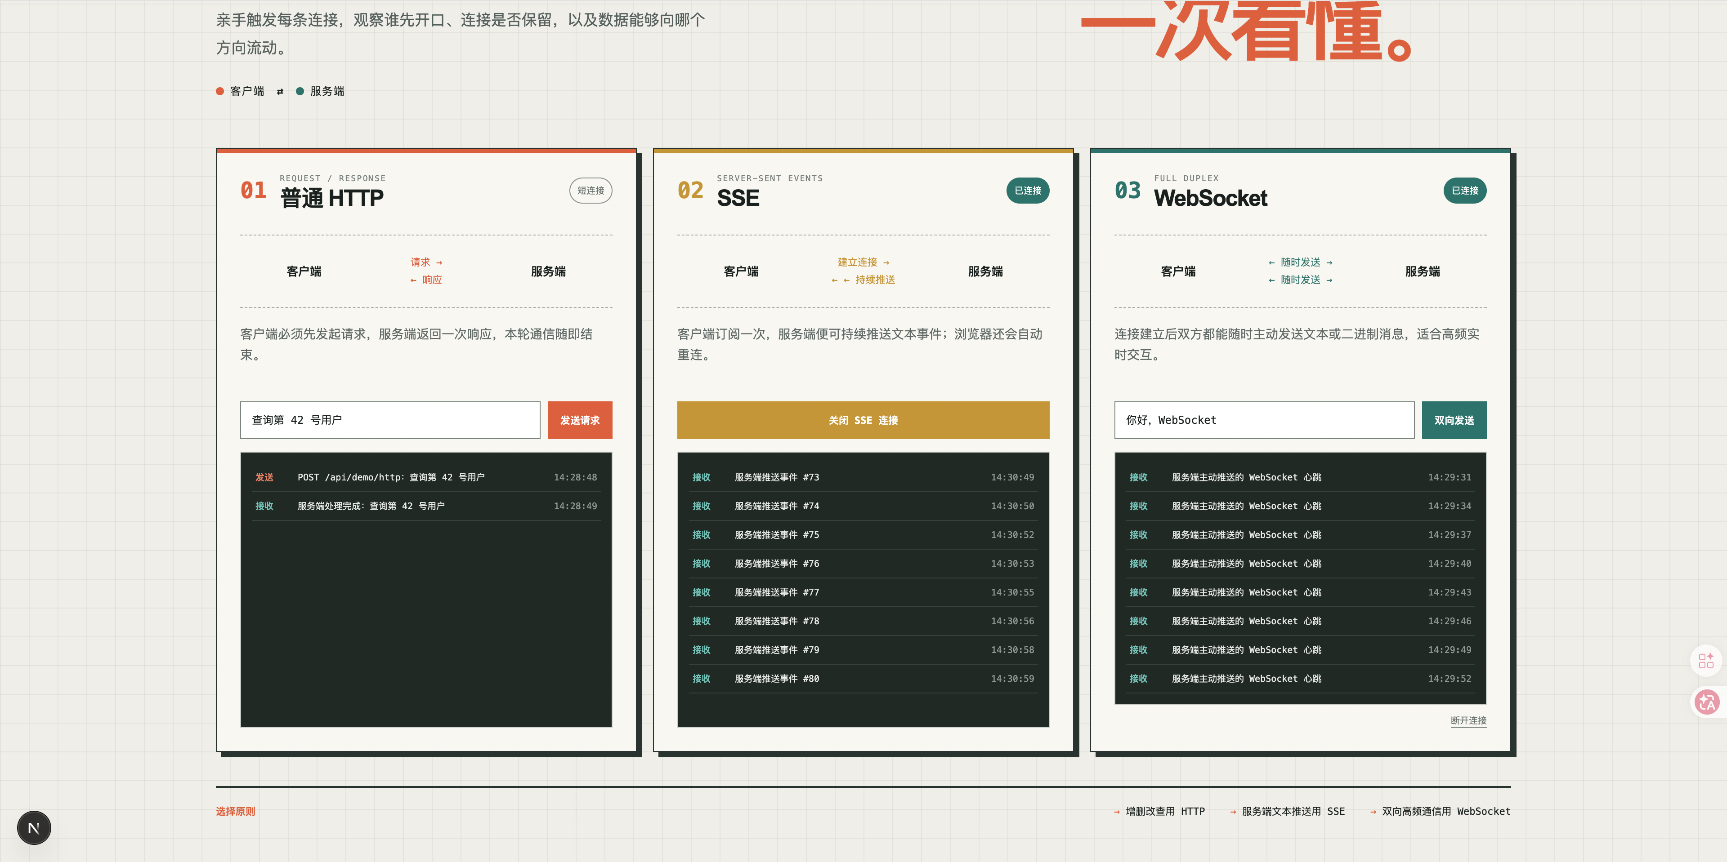Click the 普通 HTTP card title
This screenshot has height=862, width=1727.
[332, 198]
